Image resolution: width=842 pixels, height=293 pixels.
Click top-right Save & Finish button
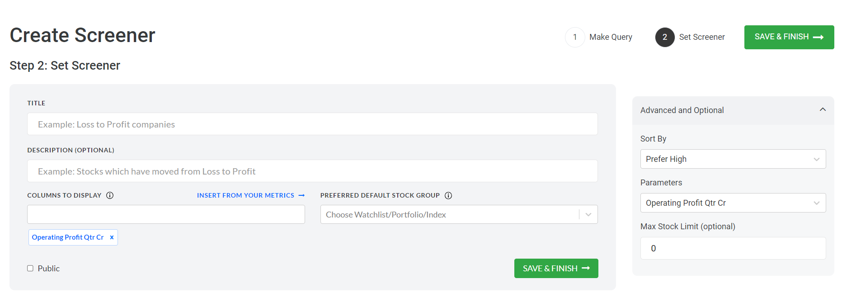789,37
